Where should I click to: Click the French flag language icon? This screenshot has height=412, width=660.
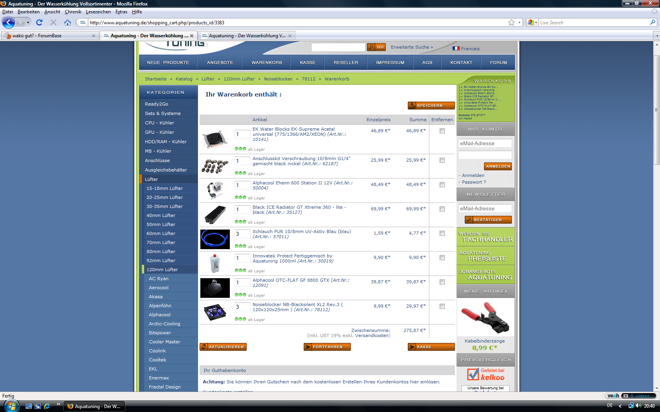point(456,49)
